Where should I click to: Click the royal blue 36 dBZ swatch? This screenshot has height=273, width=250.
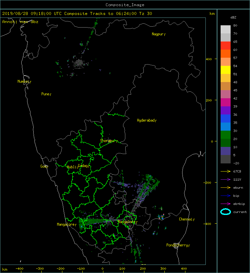pos(225,119)
